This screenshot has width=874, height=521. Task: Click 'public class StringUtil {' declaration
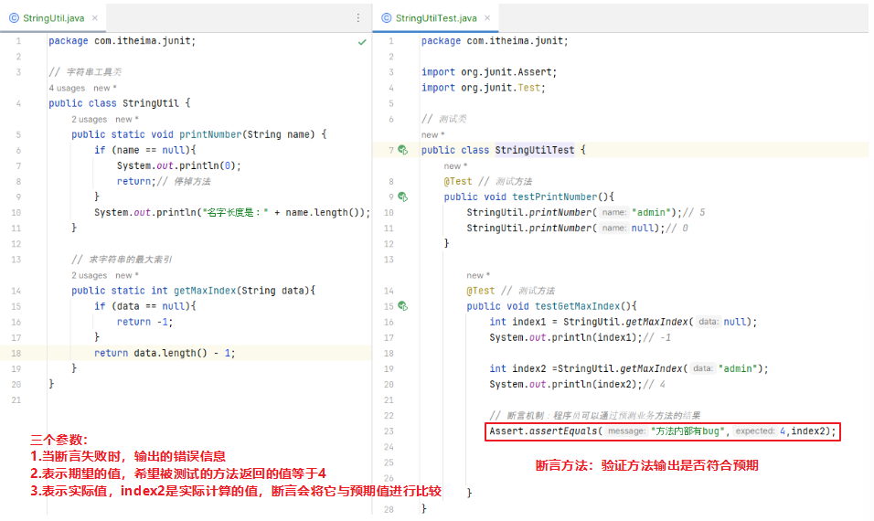119,103
